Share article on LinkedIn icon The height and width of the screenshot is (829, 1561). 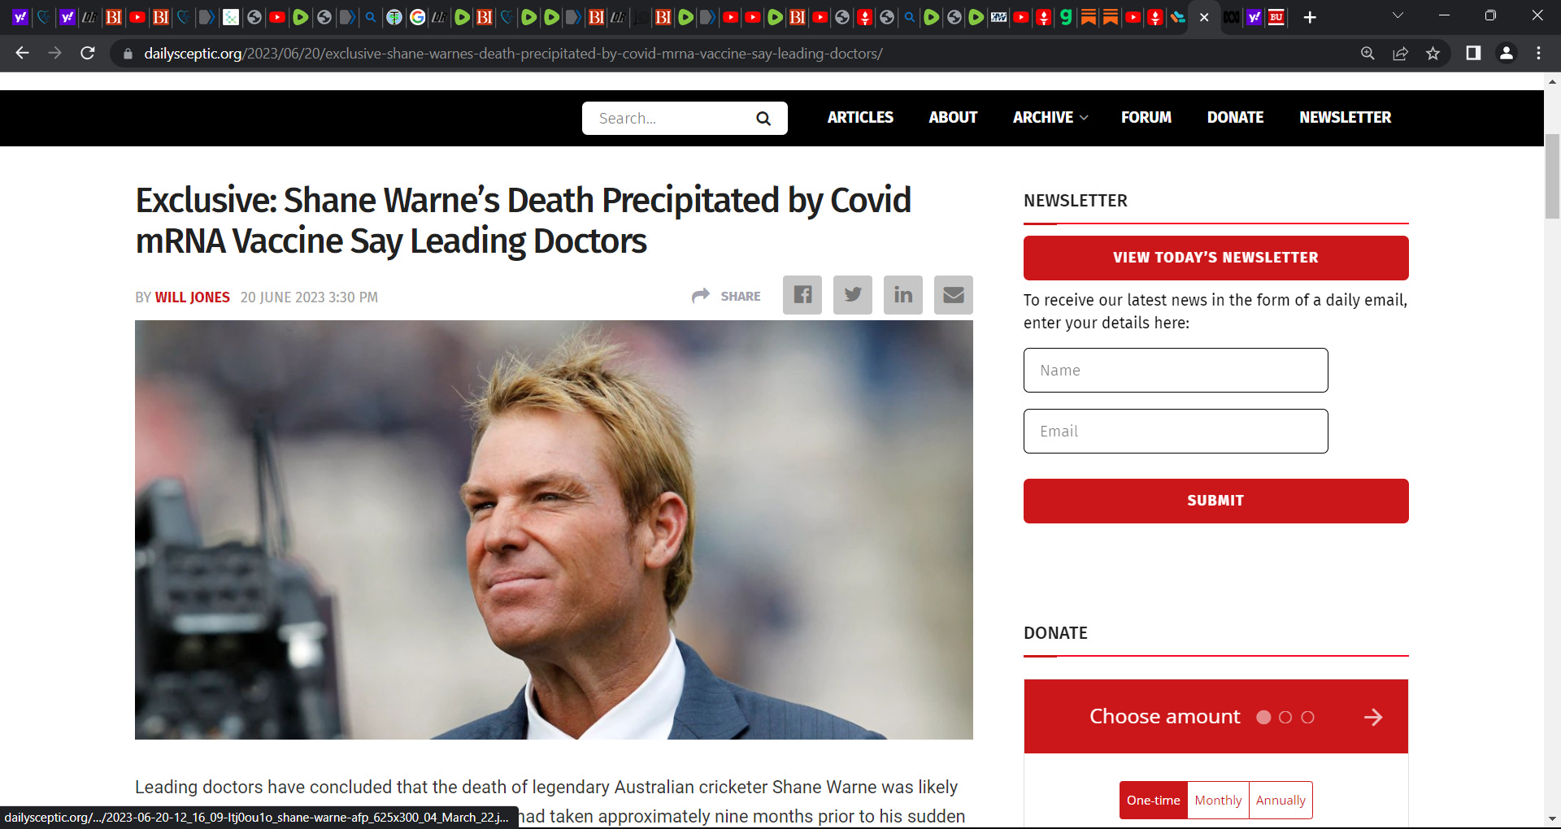point(902,295)
